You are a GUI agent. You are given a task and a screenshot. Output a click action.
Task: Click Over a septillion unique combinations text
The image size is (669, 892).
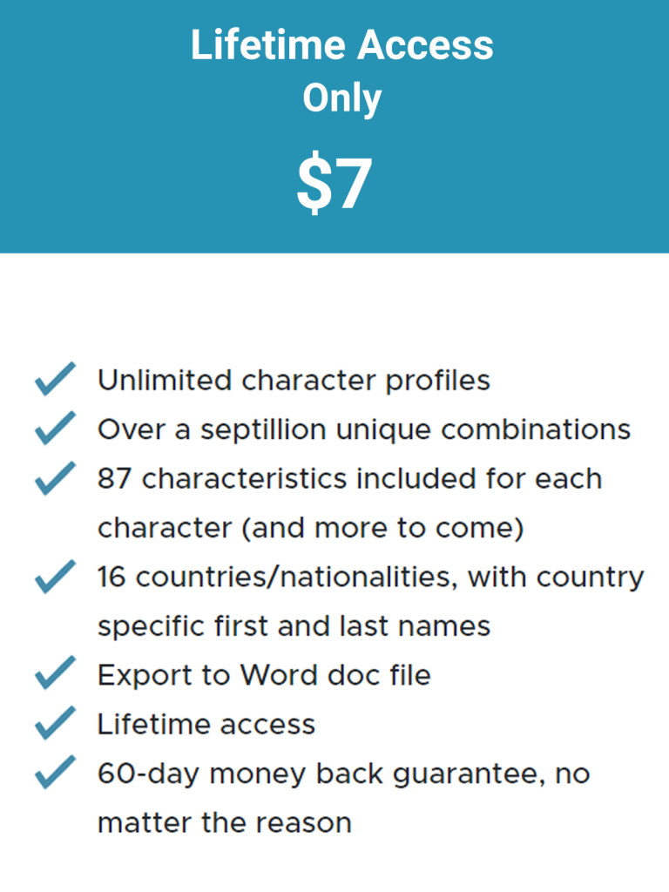coord(364,429)
